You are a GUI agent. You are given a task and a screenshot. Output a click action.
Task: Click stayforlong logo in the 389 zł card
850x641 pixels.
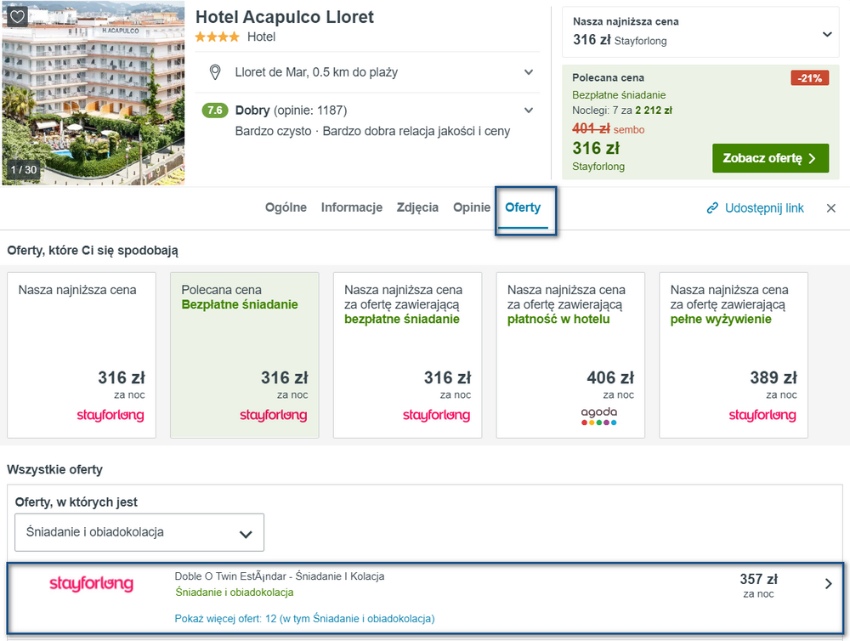(762, 416)
